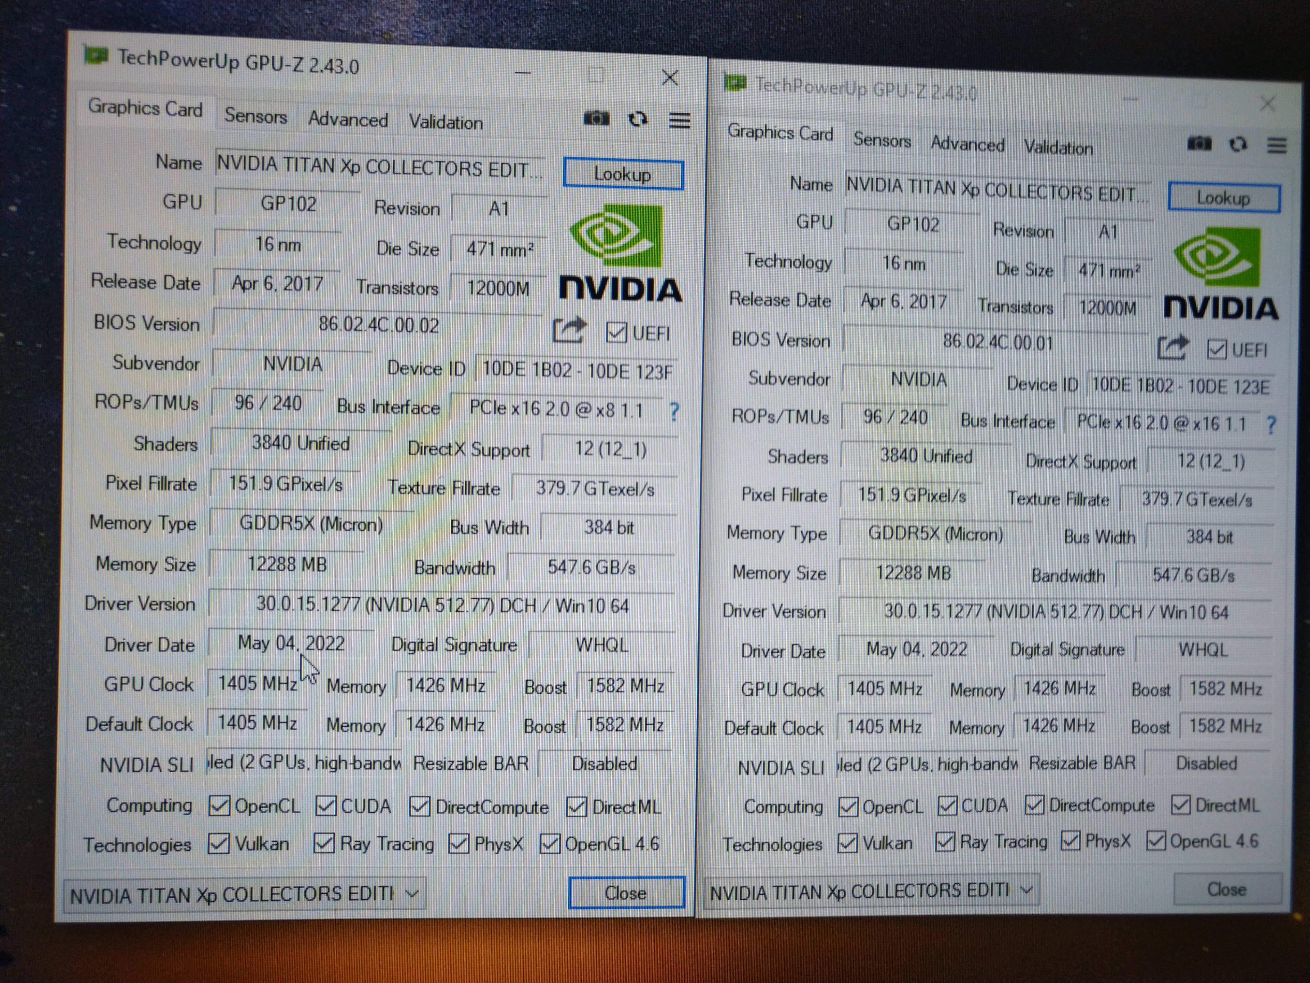Click BIOS export share icon in right window
The height and width of the screenshot is (983, 1310).
click(x=1172, y=348)
